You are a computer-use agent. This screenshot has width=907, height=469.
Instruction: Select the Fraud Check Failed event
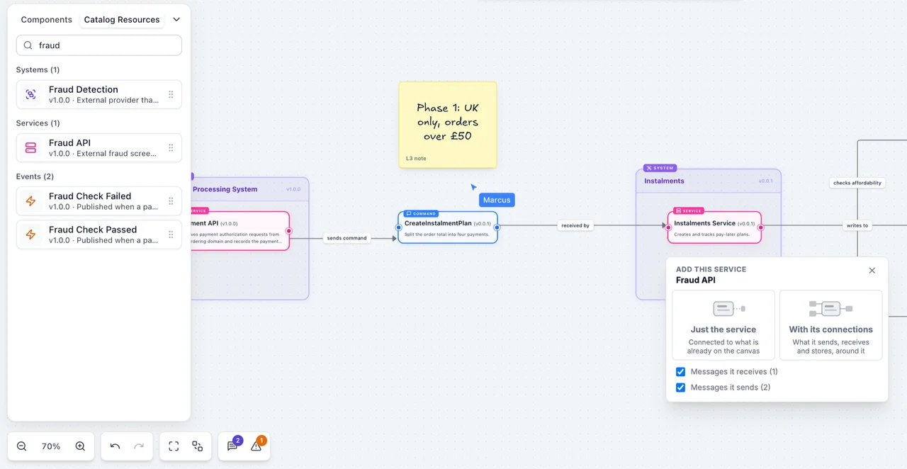tap(99, 201)
